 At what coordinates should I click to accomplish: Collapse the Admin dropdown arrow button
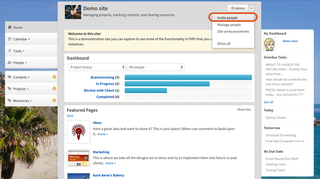252,8
